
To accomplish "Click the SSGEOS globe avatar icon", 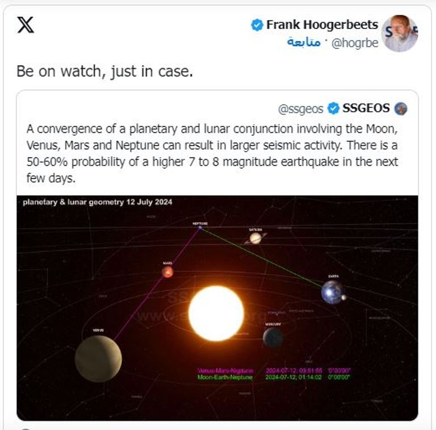I will [401, 108].
